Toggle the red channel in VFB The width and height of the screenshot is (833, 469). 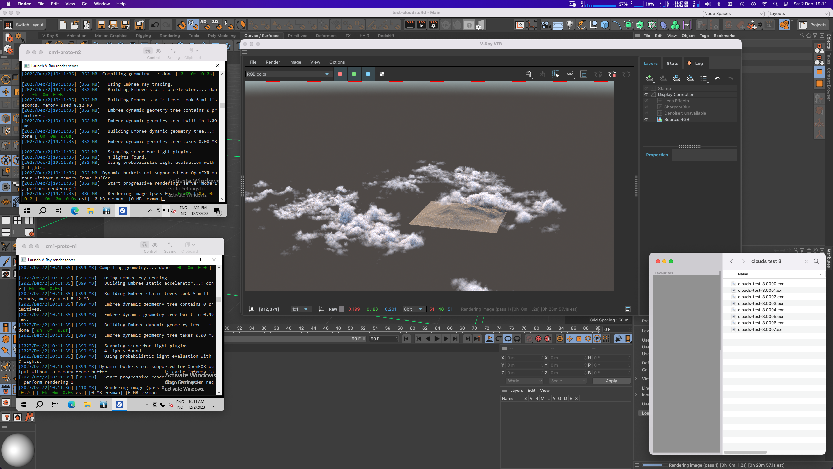coord(340,74)
